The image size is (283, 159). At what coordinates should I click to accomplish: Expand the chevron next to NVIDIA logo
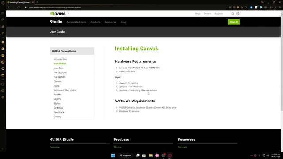coord(69,14)
